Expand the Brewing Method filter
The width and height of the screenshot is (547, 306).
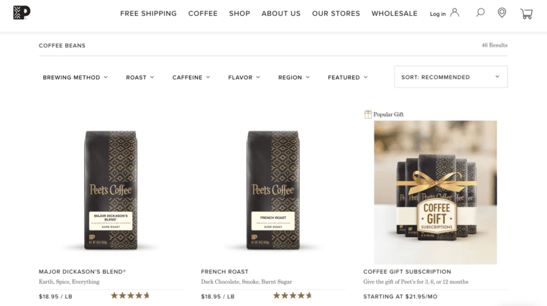pos(75,78)
